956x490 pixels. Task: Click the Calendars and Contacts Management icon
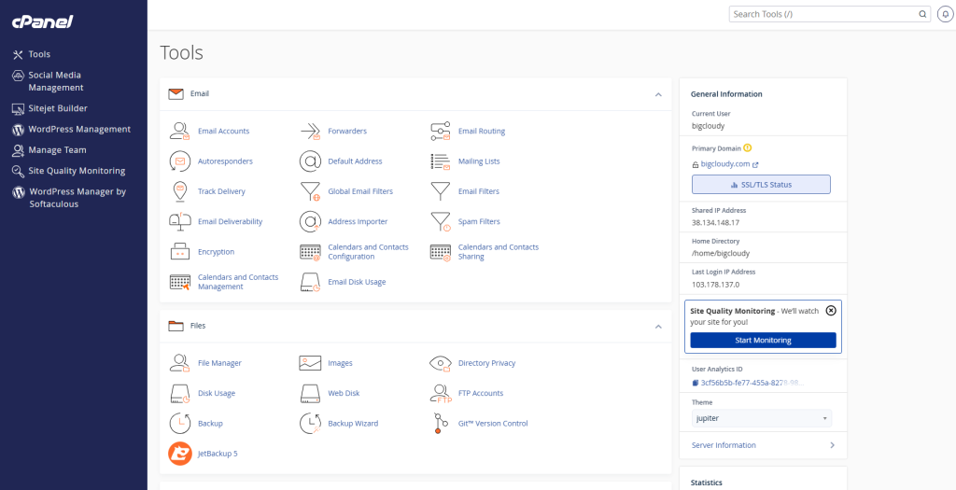pyautogui.click(x=180, y=282)
